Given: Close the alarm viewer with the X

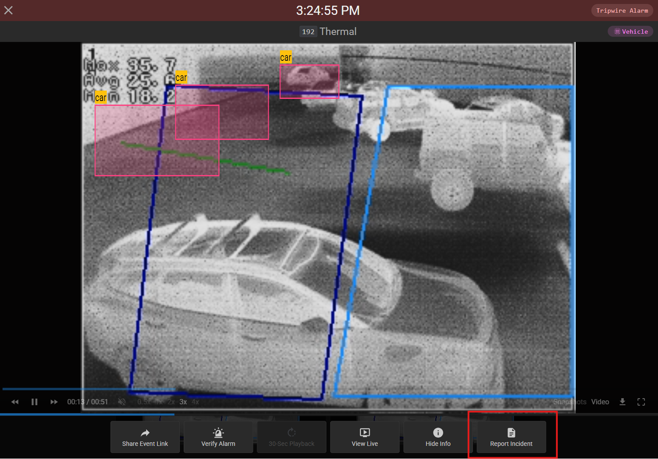Looking at the screenshot, I should [8, 10].
